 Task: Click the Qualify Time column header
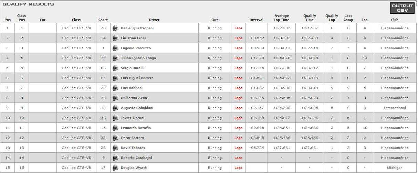pos(310,18)
